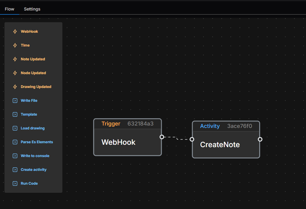Select the Create activity label
Viewport: 306px width, 209px height.
pos(34,170)
